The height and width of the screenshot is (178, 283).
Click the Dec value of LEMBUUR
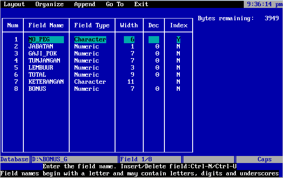point(157,67)
